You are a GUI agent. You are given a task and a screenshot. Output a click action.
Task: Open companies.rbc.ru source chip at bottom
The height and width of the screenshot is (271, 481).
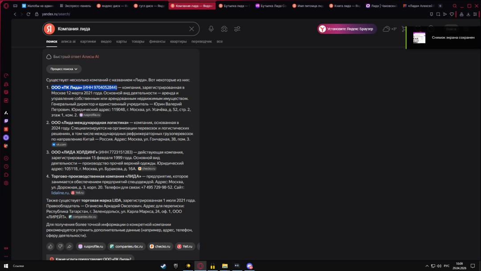(126, 246)
